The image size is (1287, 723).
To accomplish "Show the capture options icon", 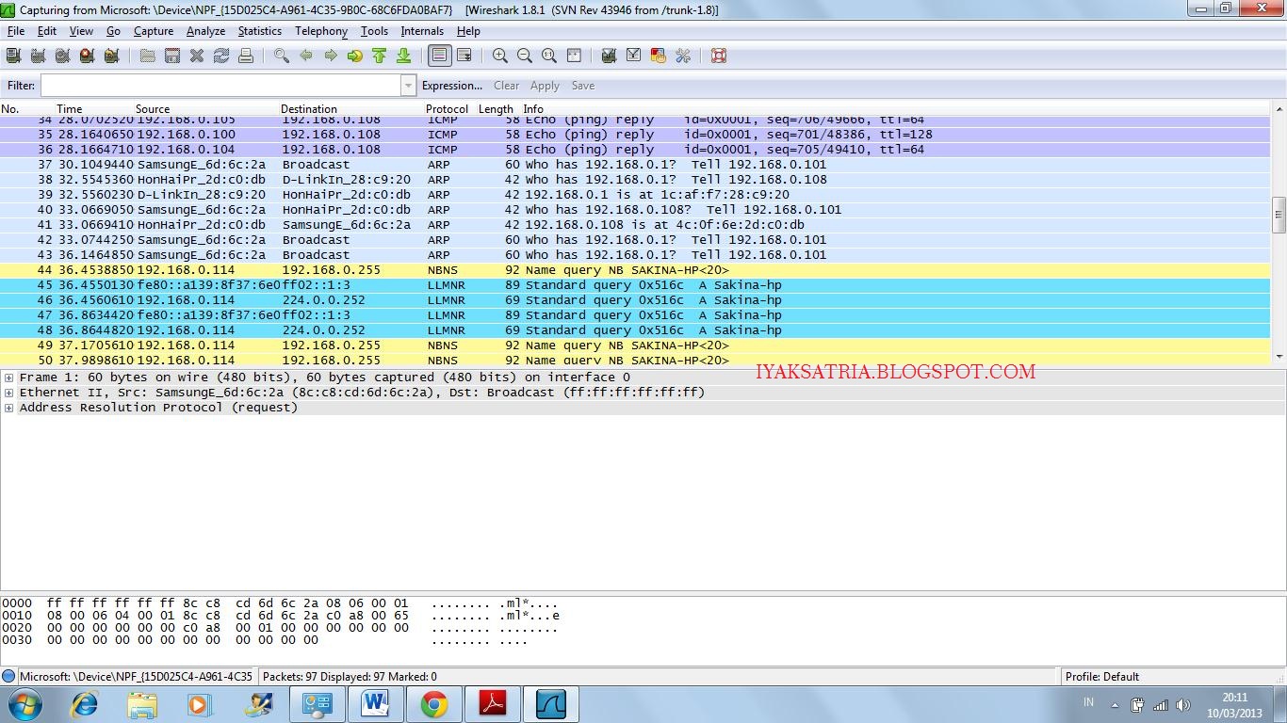I will point(39,56).
